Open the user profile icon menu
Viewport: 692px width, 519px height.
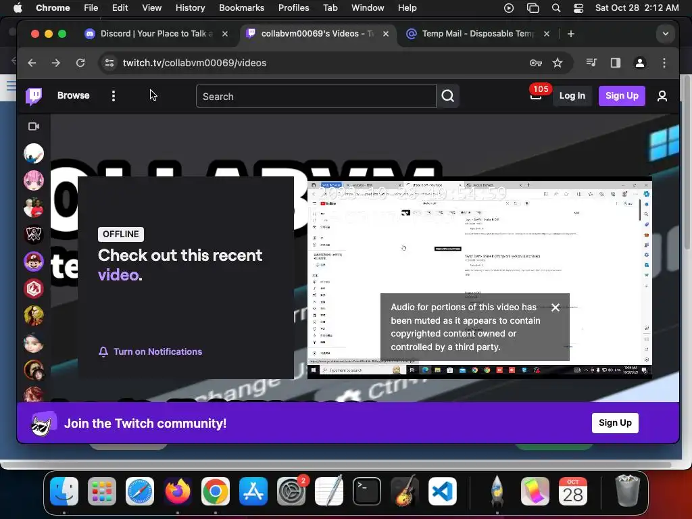[x=662, y=96]
